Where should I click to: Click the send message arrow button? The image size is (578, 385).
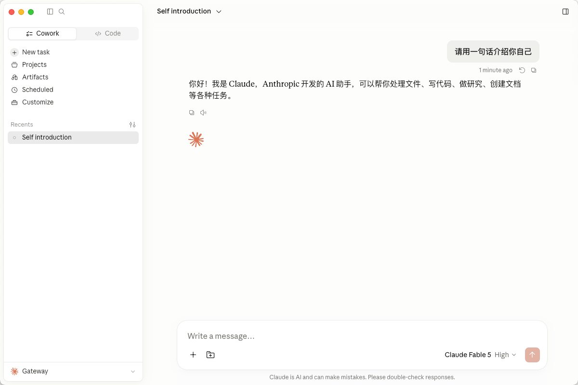point(532,355)
